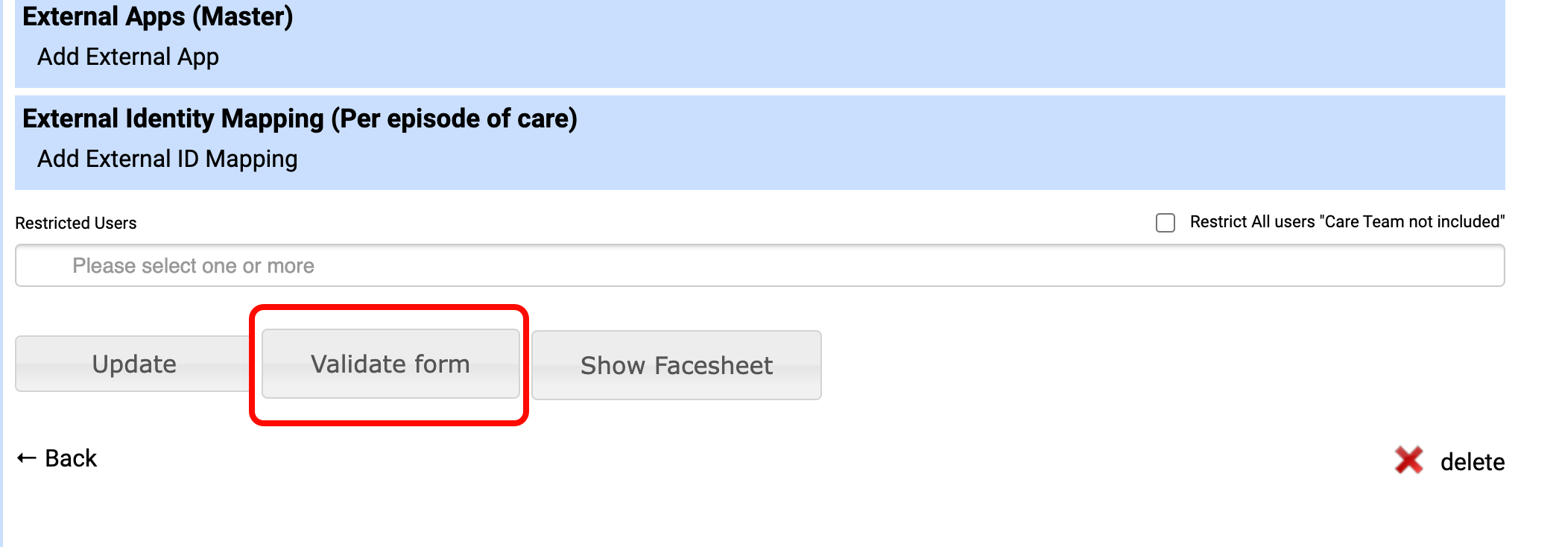1553x547 pixels.
Task: Go back using the Back link
Action: [71, 458]
